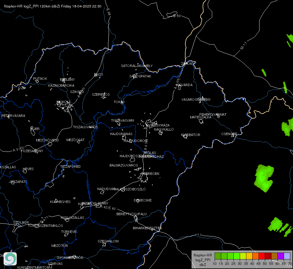Screen dimensions: 293x269
Task: Click the EDELÉNY label
Action: [x=67, y=79]
